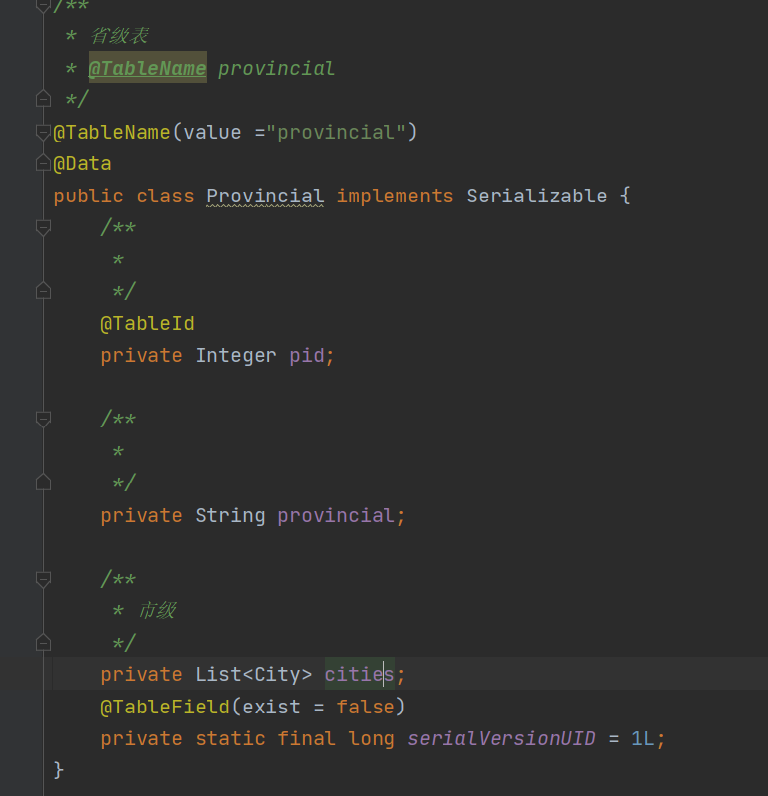
Task: Collapse the @TableName annotation fold marker
Action: (43, 132)
